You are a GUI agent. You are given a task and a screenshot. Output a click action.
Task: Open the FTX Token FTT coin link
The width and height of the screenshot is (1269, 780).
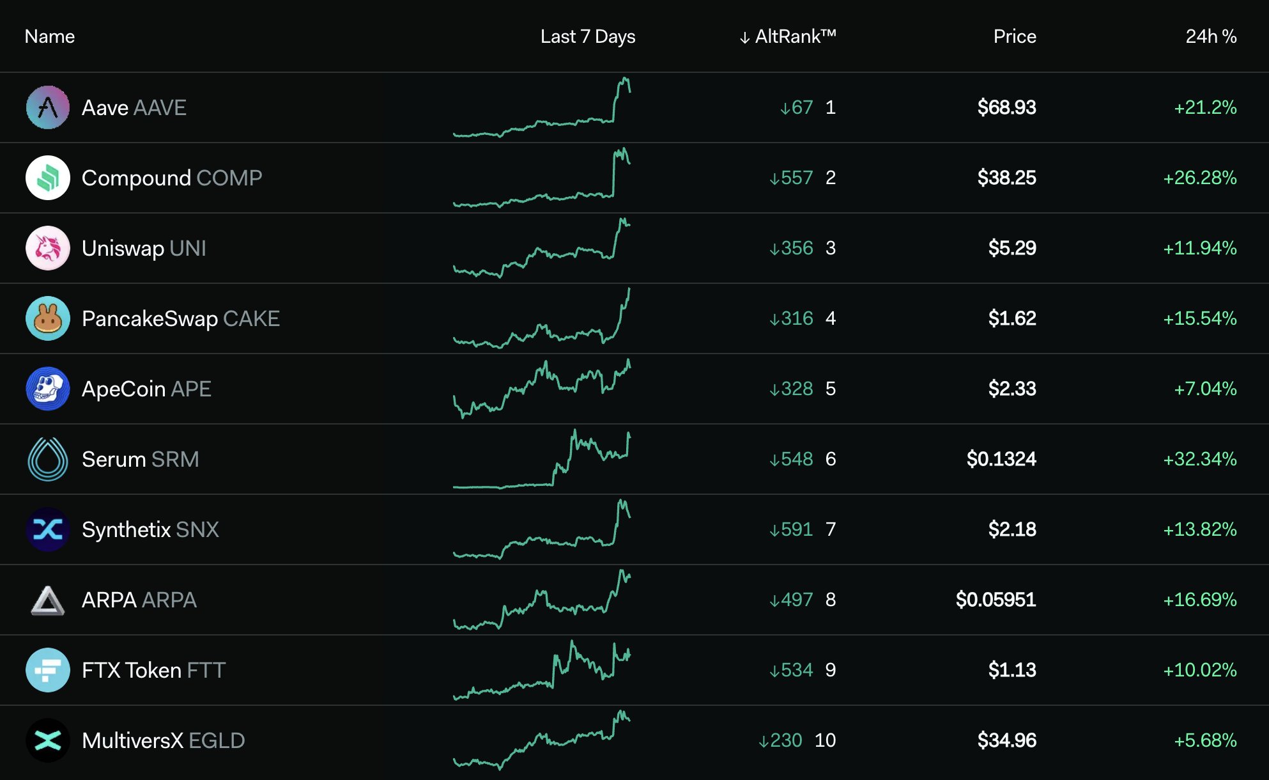(153, 670)
